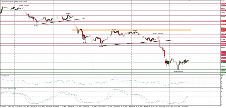Click the 2405.61 green price level tag

(223, 63)
